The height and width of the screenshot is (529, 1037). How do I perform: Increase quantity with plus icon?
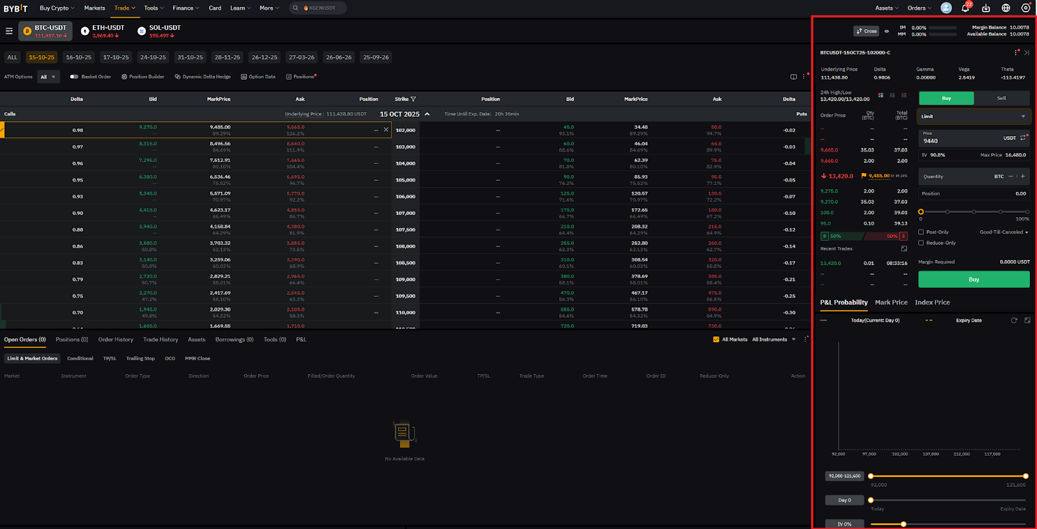pos(1023,176)
